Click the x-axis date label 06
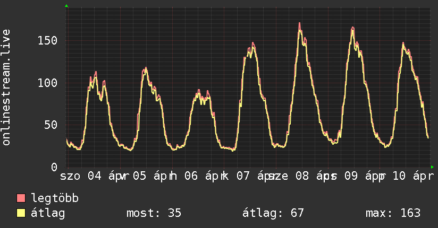 191,176
